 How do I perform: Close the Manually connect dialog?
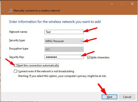click(132, 4)
